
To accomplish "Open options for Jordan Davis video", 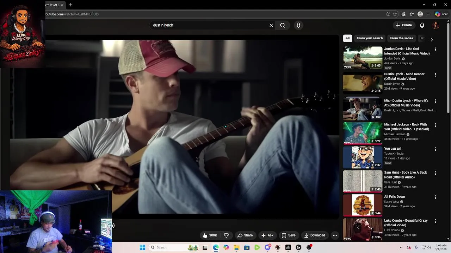I will pos(435,50).
